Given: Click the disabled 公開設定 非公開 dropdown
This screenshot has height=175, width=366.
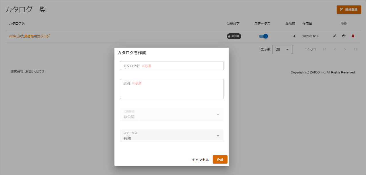Looking at the screenshot, I should tap(172, 114).
